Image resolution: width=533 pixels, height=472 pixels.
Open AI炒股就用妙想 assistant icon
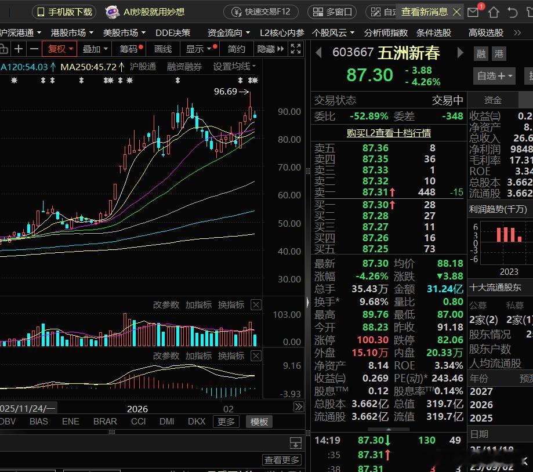(x=113, y=12)
